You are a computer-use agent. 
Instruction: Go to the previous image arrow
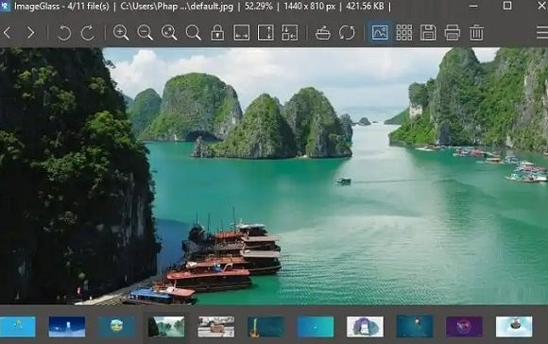click(x=8, y=33)
